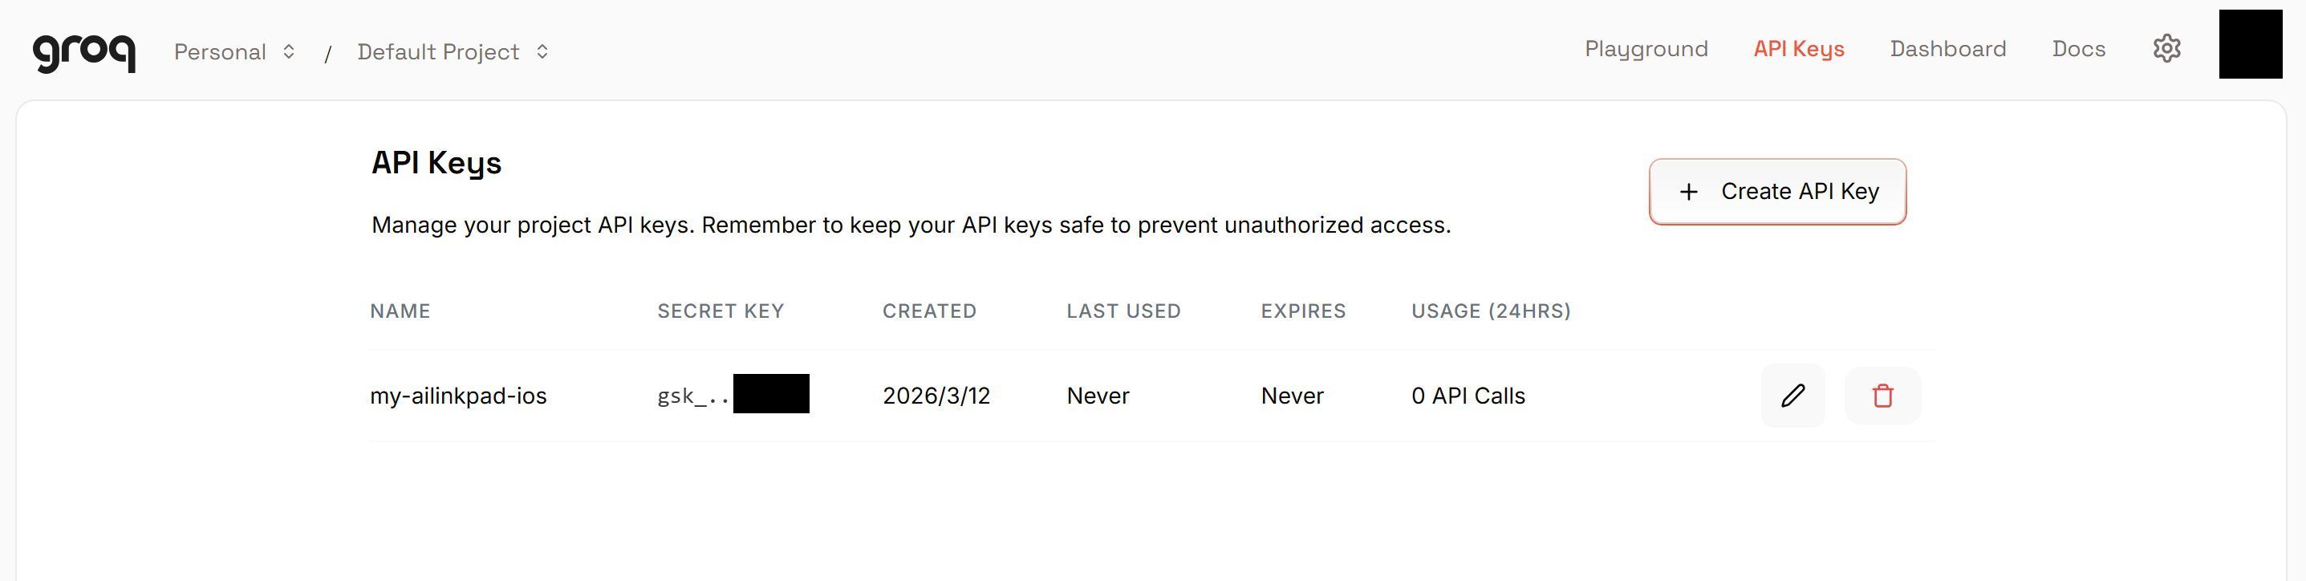Click the my-ailinkpad-ios key name
The width and height of the screenshot is (2306, 581).
(x=458, y=396)
